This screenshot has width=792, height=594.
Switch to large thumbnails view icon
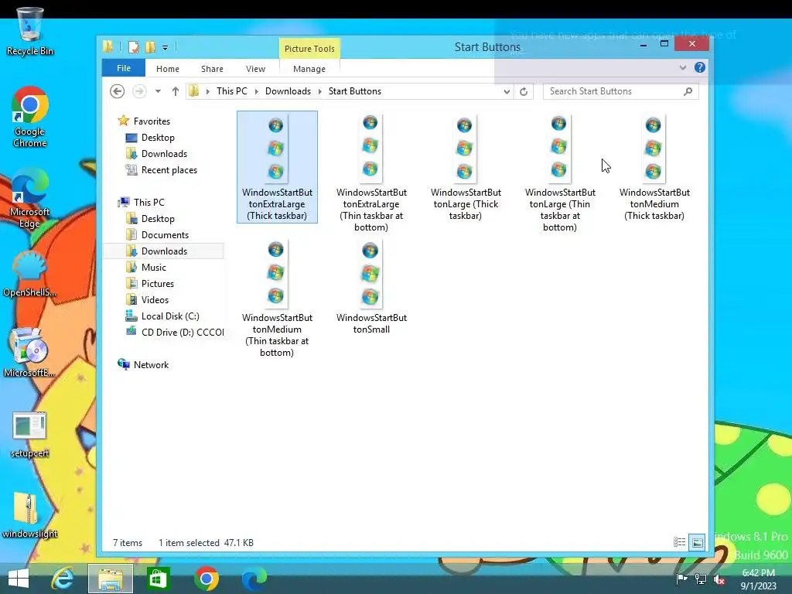[697, 542]
